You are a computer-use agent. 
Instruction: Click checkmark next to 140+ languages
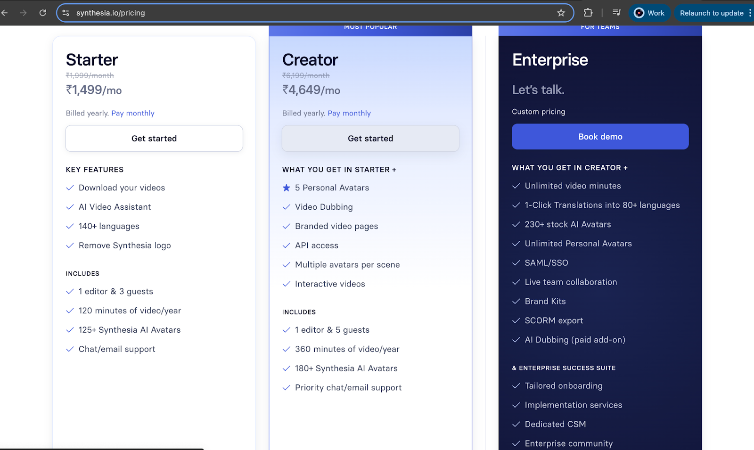pos(70,226)
